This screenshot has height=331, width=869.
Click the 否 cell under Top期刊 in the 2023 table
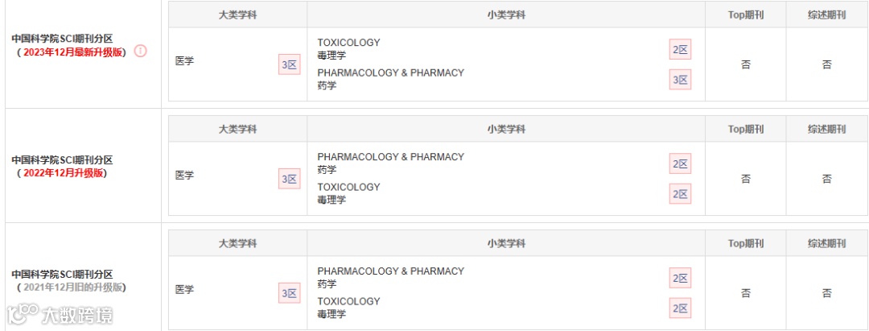coord(746,65)
